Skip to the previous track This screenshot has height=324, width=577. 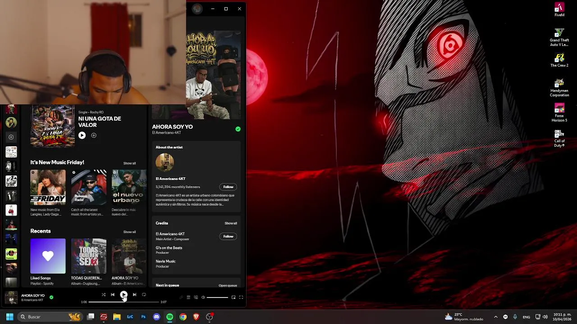[x=113, y=295]
